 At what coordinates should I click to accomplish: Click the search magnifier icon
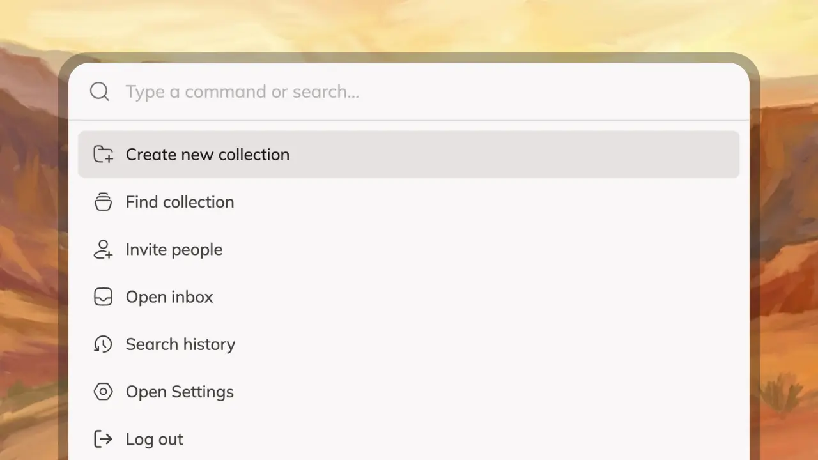[x=100, y=91]
